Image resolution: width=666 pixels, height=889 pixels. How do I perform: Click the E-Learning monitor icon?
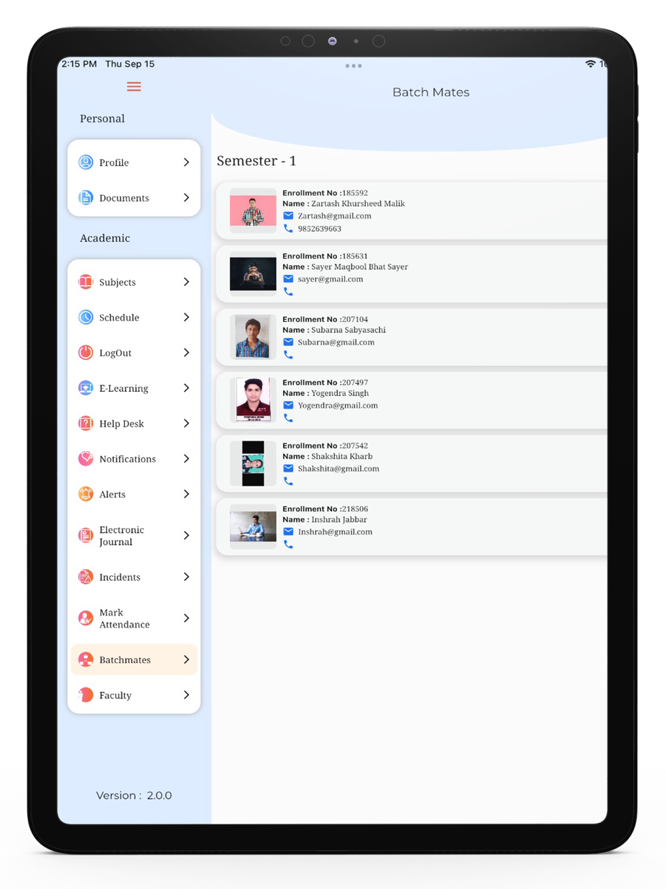point(86,388)
